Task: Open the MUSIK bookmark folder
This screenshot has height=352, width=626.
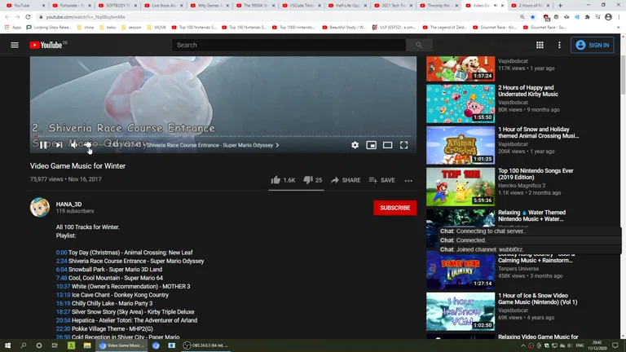Action: coord(159,27)
